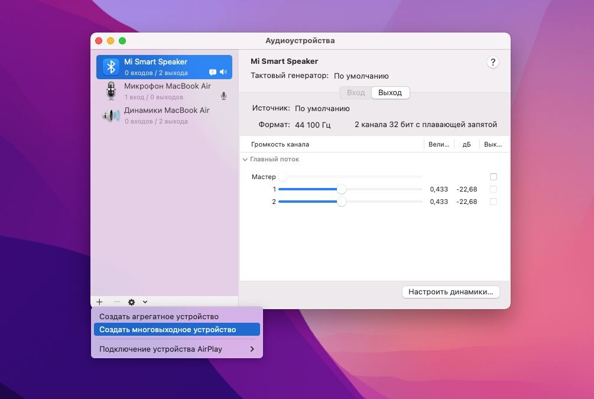The image size is (594, 399).
Task: Click the дБ column header
Action: tap(466, 144)
